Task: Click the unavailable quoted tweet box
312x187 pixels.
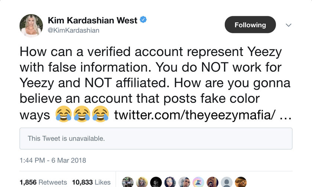Action: 156,138
